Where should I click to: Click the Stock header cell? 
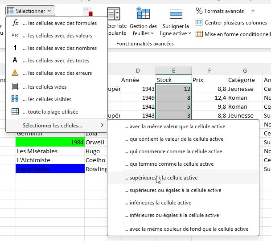[x=173, y=80]
